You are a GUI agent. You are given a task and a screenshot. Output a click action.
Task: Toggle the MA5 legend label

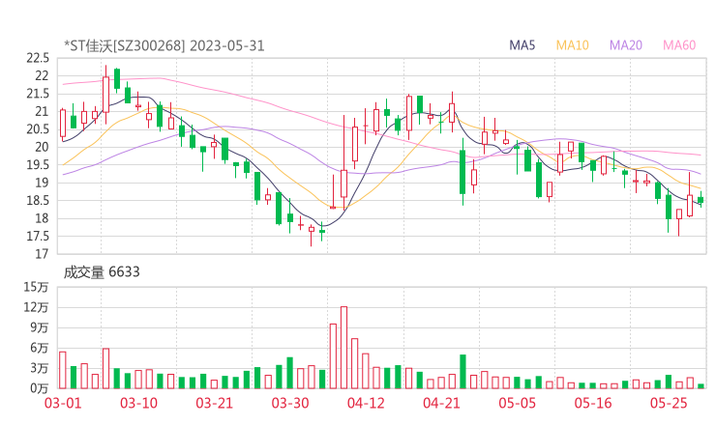coord(522,45)
